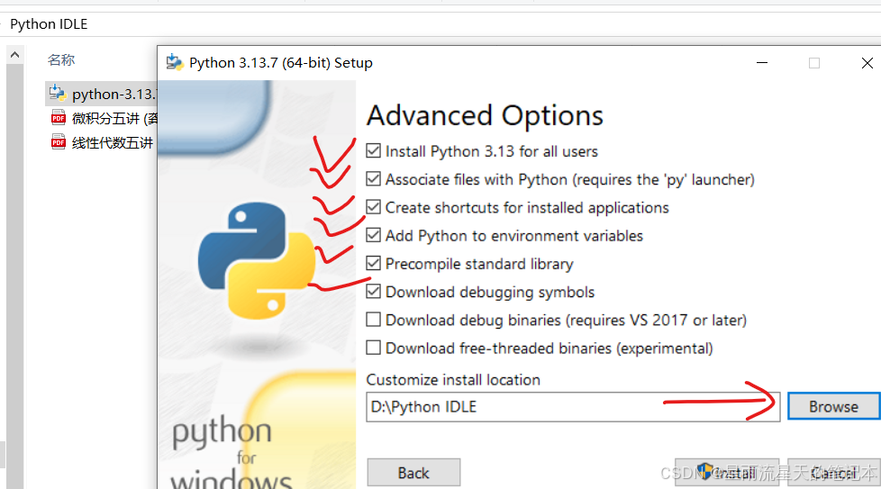Viewport: 881px width, 489px height.
Task: Uncheck Install Python 3.13 for all users
Action: click(373, 151)
